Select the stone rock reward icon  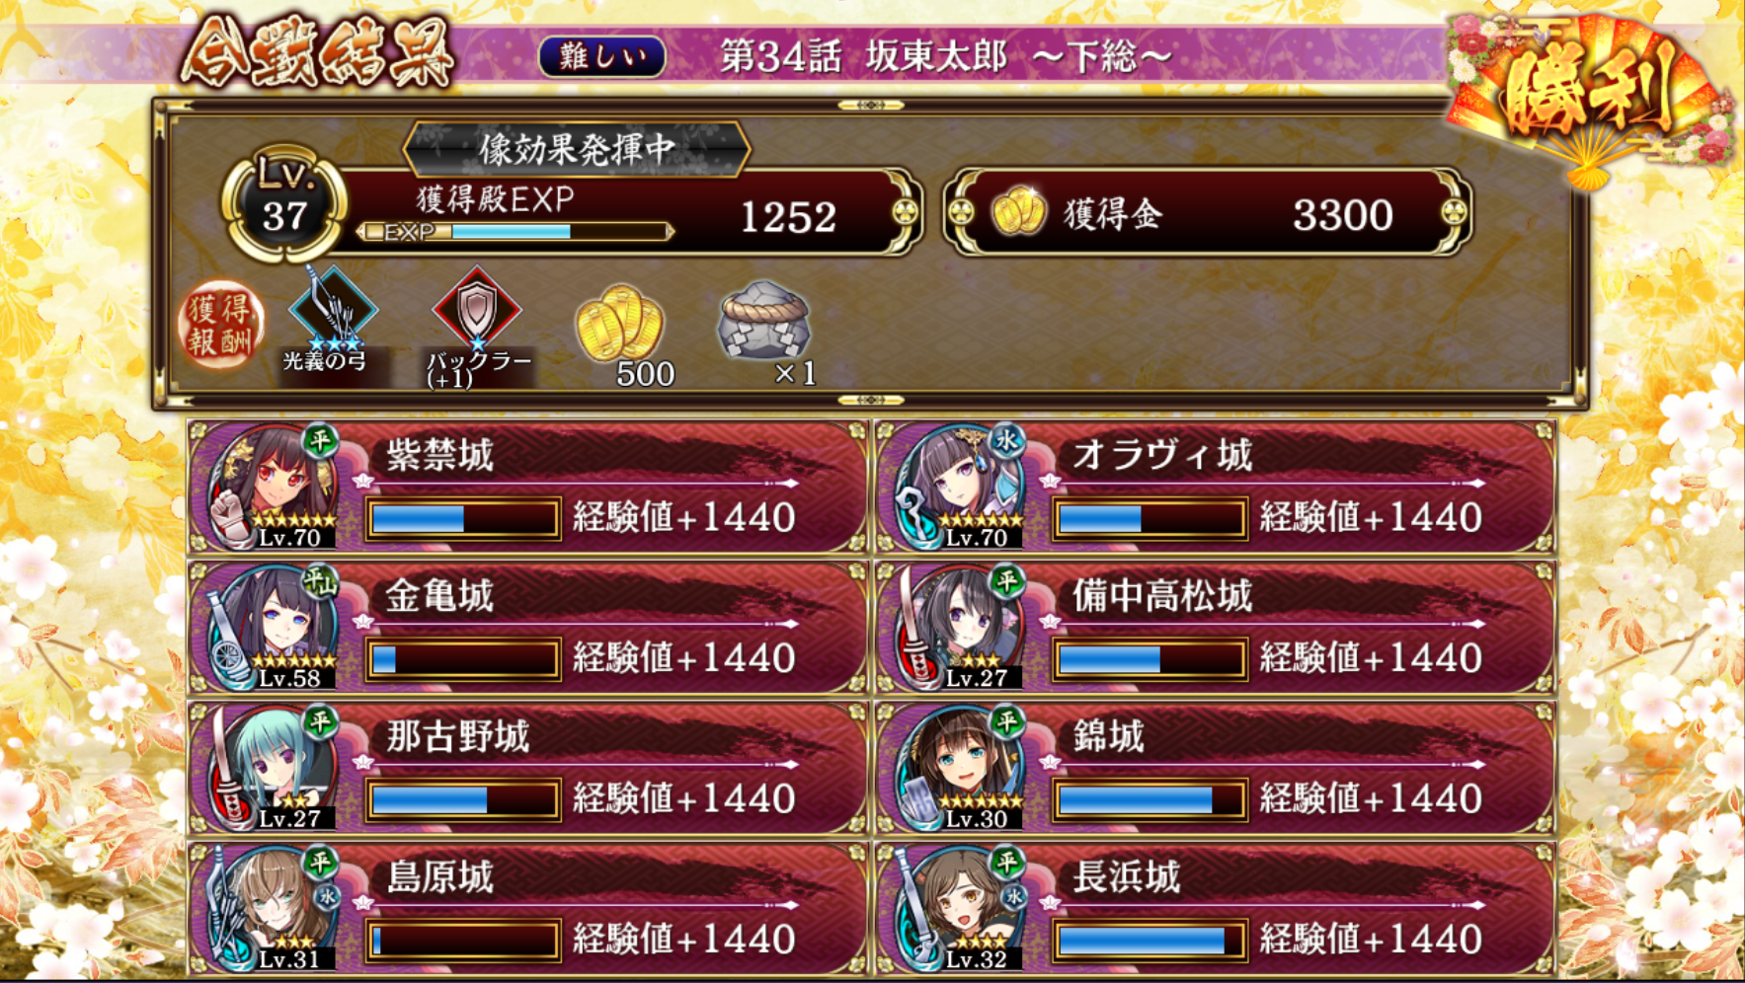pyautogui.click(x=763, y=319)
